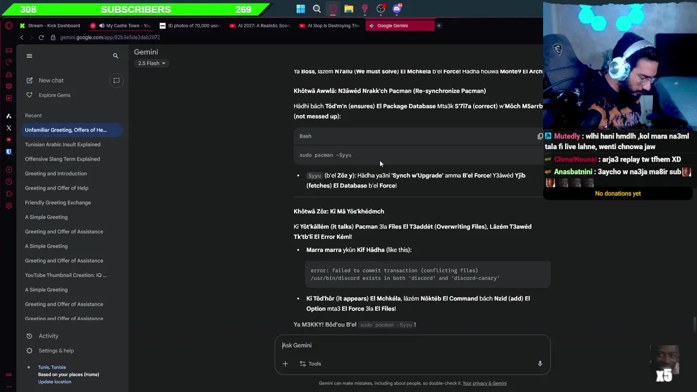Open the Tools menu in prompt box
Viewport: 697px width, 392px height.
point(310,364)
